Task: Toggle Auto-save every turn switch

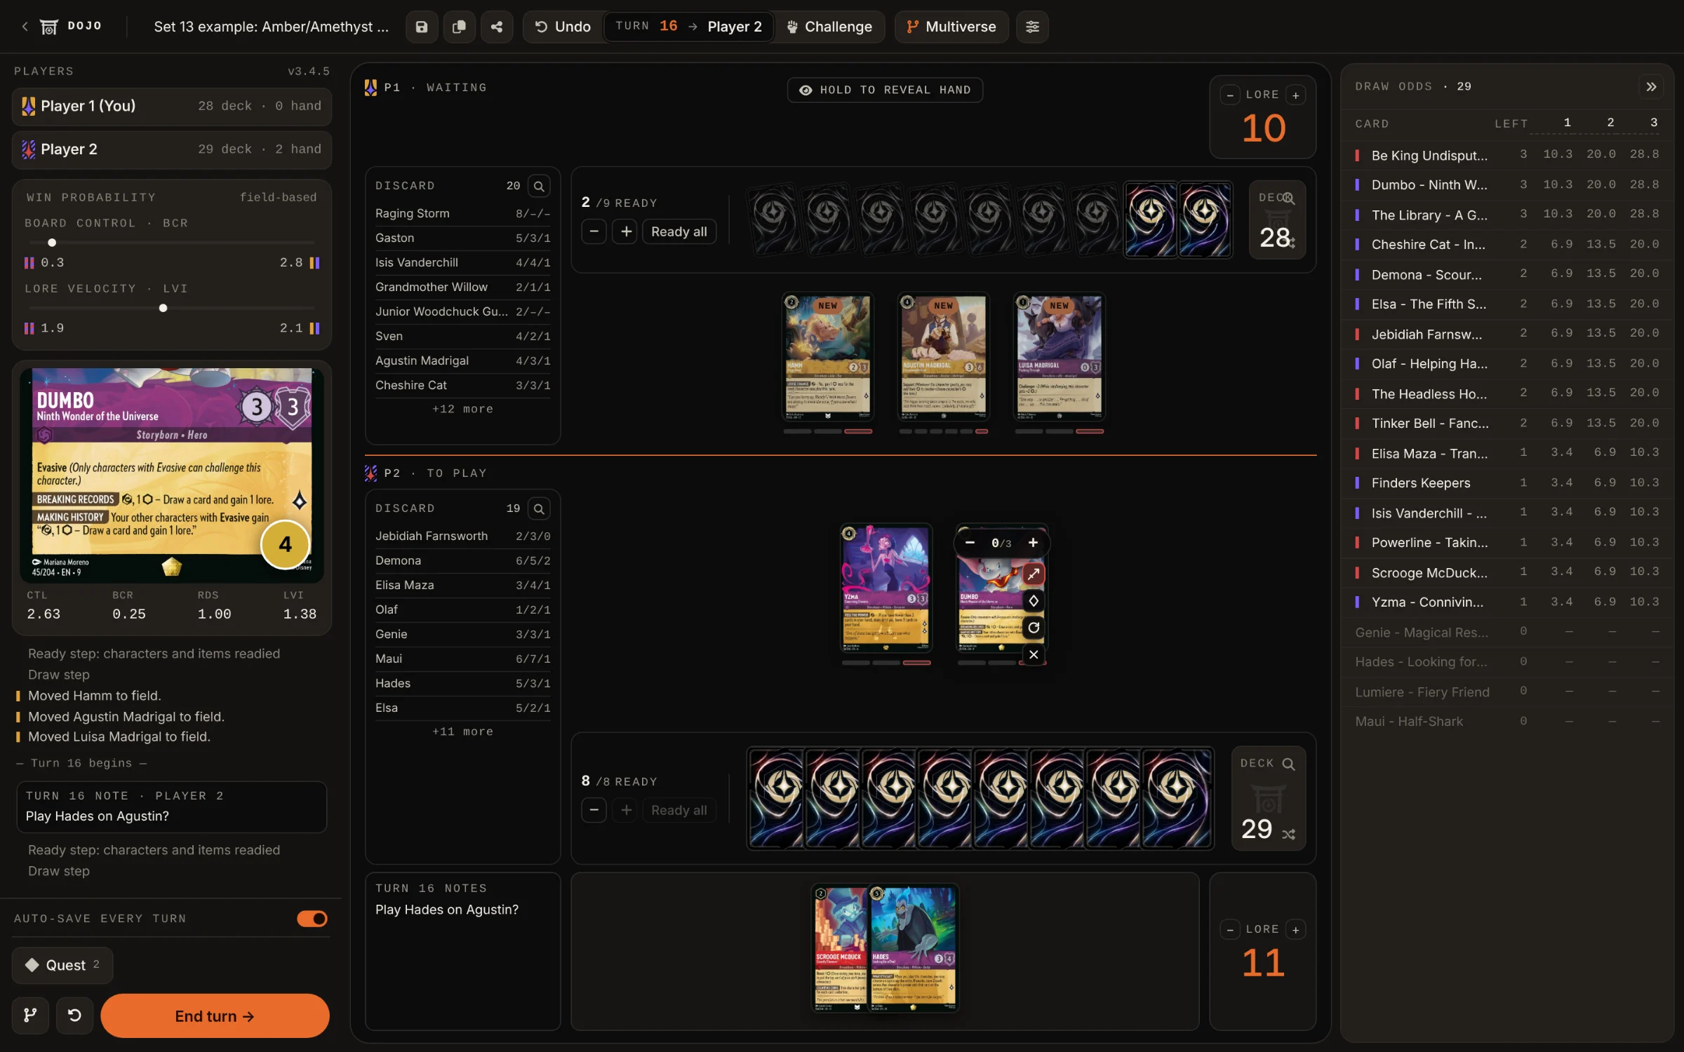Action: coord(312,919)
